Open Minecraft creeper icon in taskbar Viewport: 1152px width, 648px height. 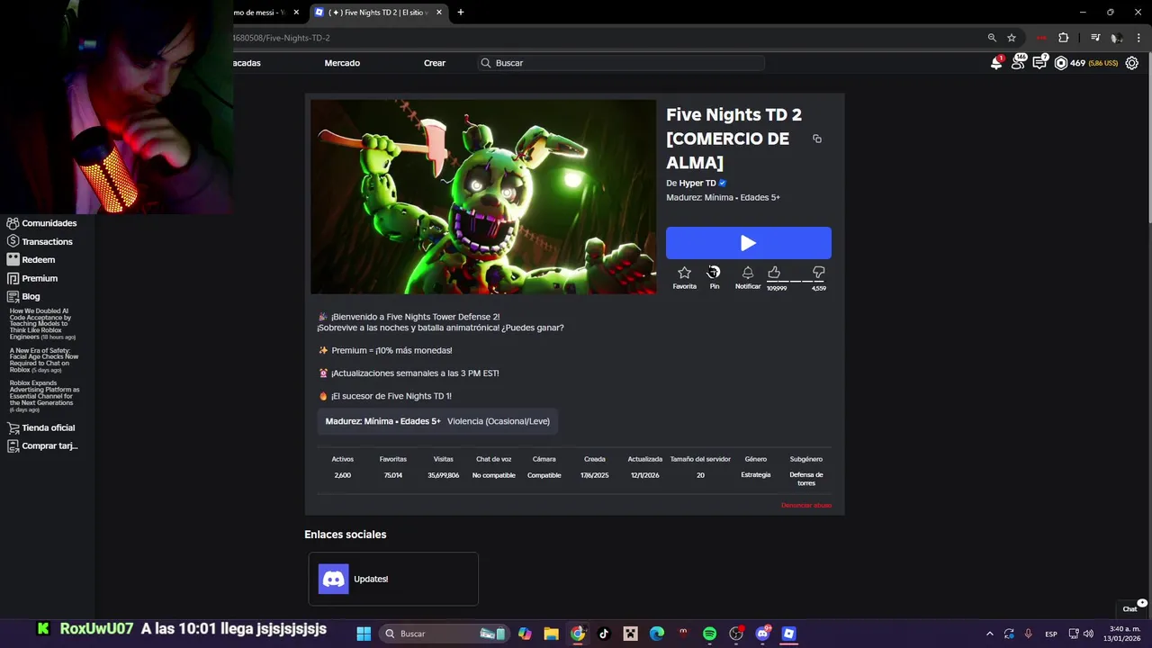(630, 634)
